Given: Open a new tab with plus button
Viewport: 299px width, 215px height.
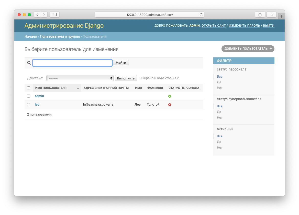Looking at the screenshot, I should [281, 16].
